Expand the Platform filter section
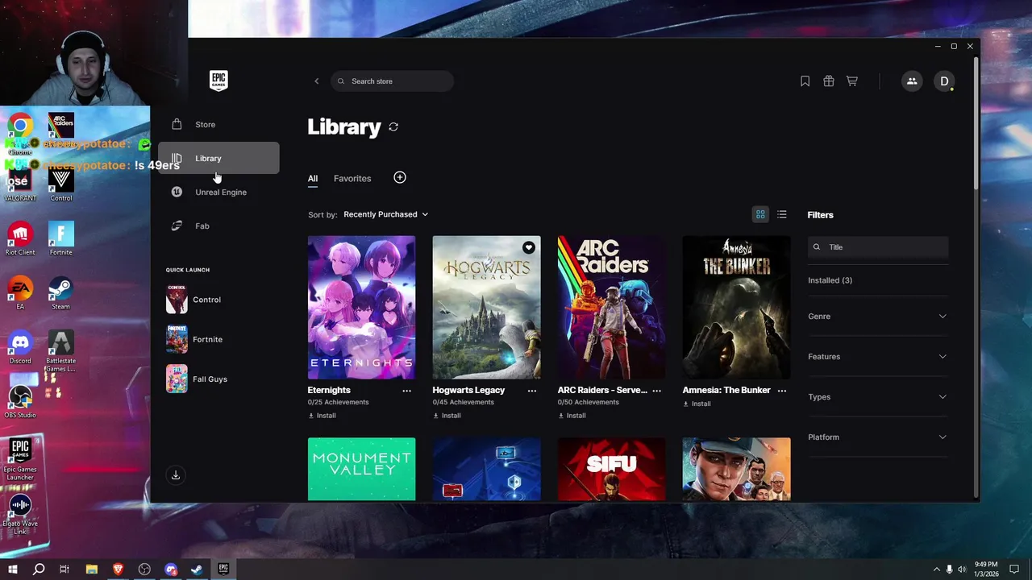This screenshot has width=1032, height=580. coord(878,437)
